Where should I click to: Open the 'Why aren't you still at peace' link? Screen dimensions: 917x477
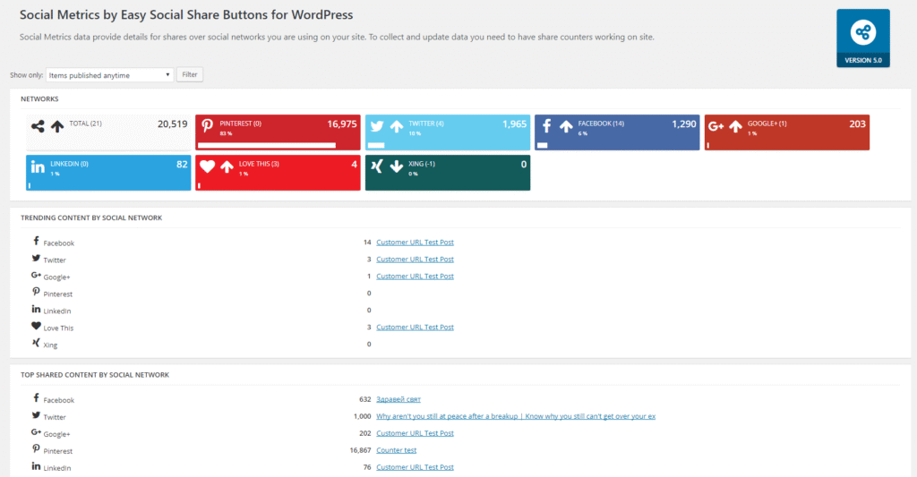(516, 416)
